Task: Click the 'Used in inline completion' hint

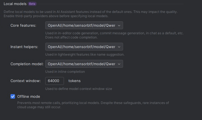Action: pyautogui.click(x=65, y=72)
